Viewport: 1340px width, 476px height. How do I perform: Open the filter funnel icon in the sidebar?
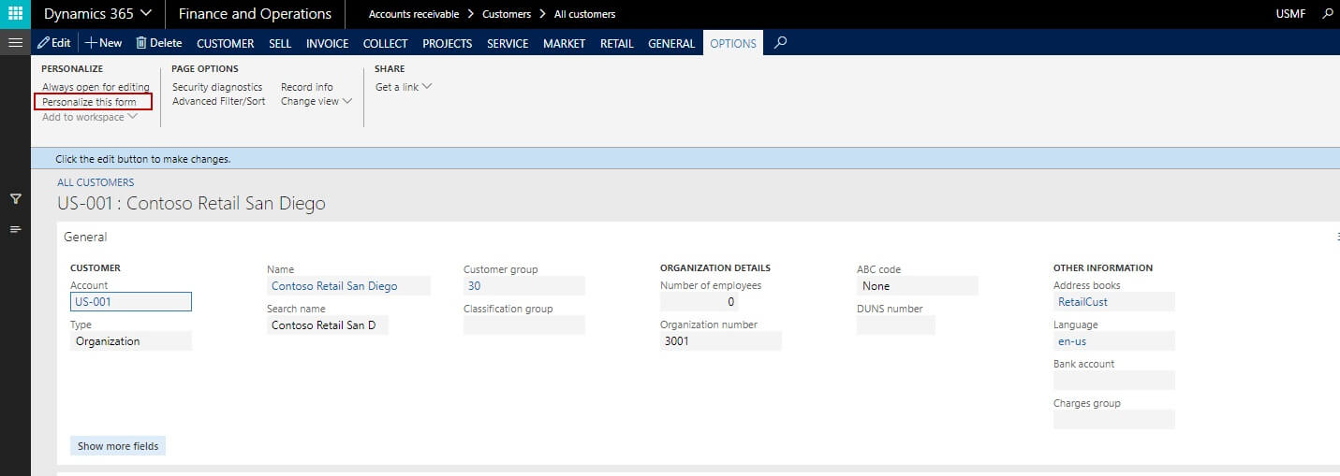click(x=16, y=199)
